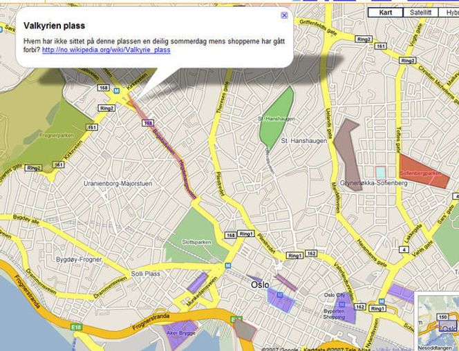459x351 pixels.
Task: Close the Valkyrien plass info bubble
Action: (x=284, y=15)
